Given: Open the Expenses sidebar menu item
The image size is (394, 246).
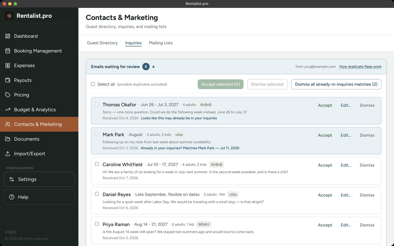Looking at the screenshot, I should [x=39, y=66].
